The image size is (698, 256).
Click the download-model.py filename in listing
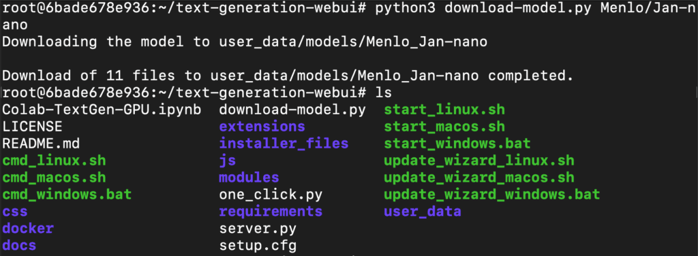tap(292, 110)
